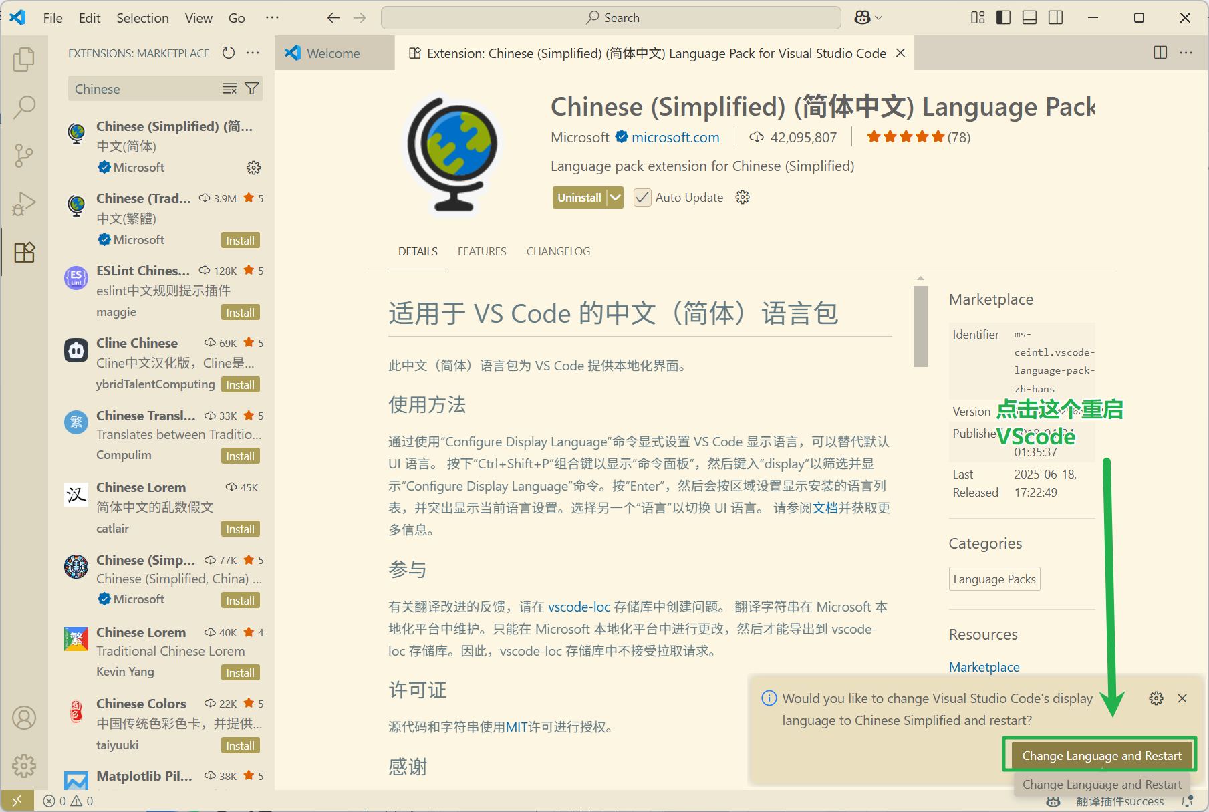Install Chinese Colors by taiyuuki
This screenshot has height=812, width=1209.
click(240, 746)
